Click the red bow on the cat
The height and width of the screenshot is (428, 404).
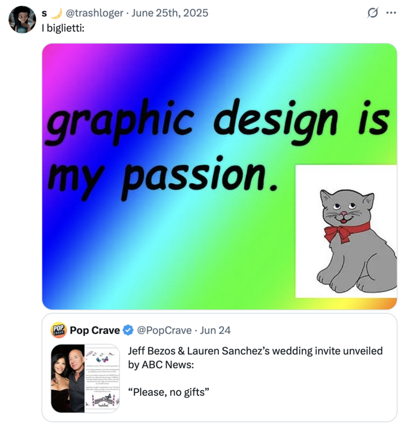[x=345, y=231]
